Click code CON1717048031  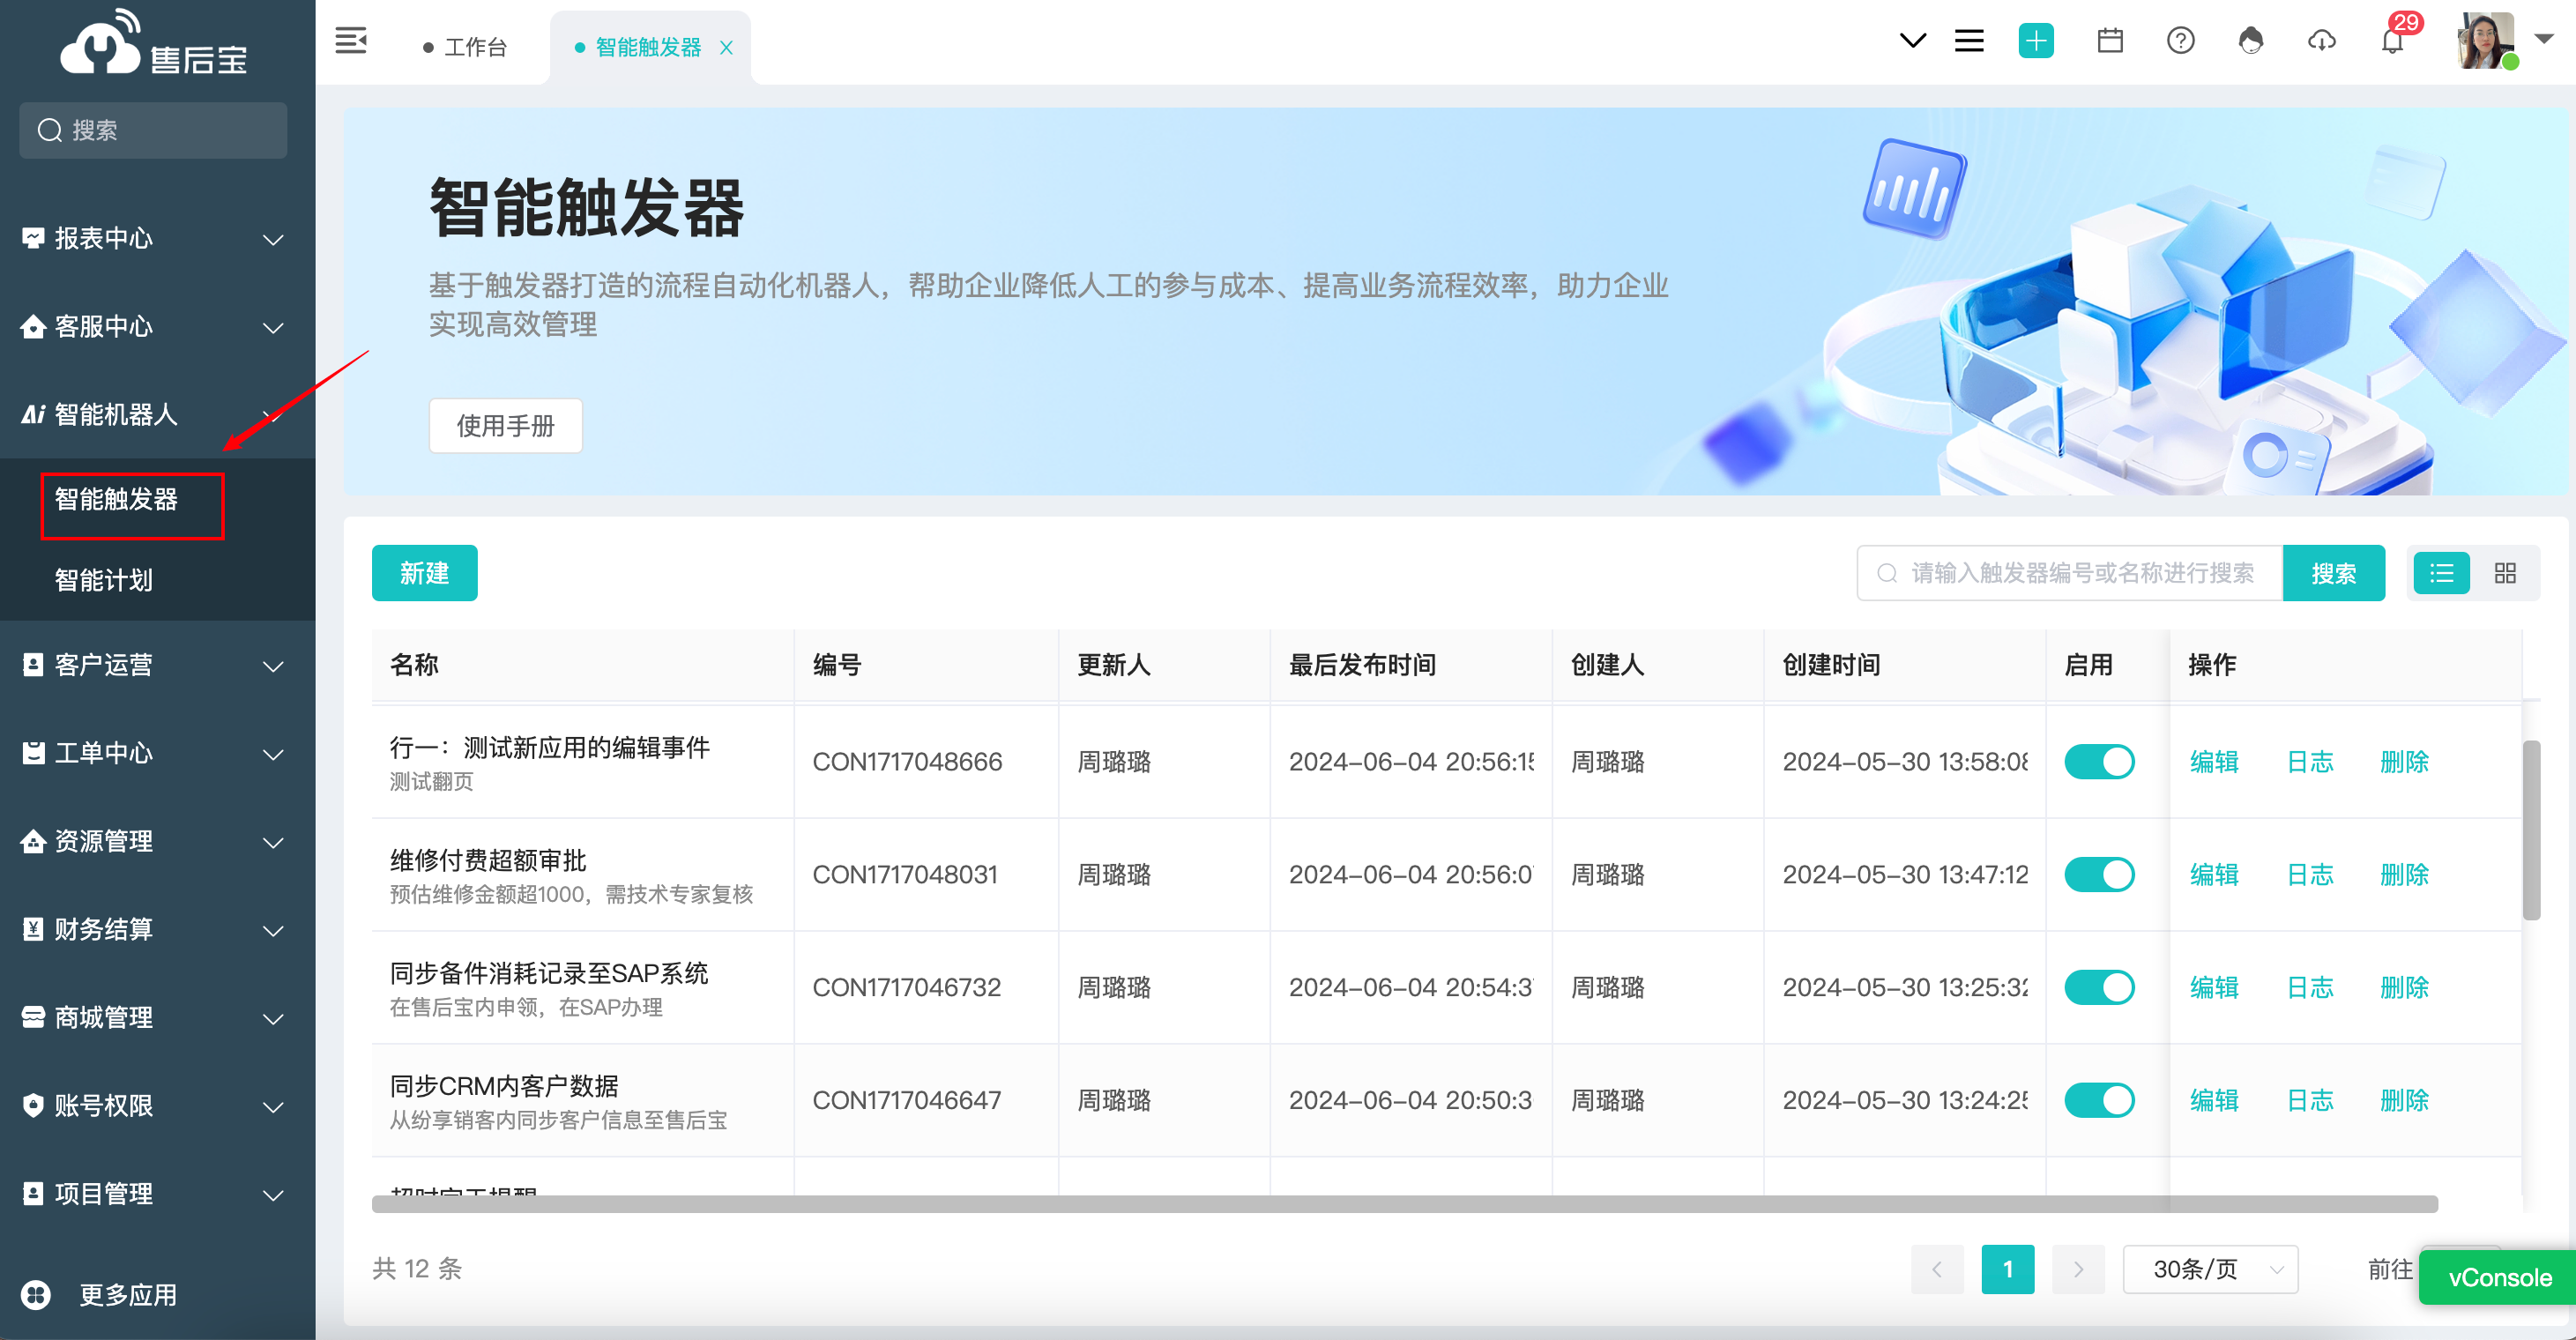pyautogui.click(x=905, y=875)
